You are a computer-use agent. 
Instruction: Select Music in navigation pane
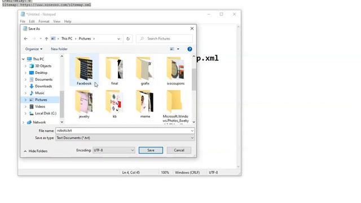39,93
